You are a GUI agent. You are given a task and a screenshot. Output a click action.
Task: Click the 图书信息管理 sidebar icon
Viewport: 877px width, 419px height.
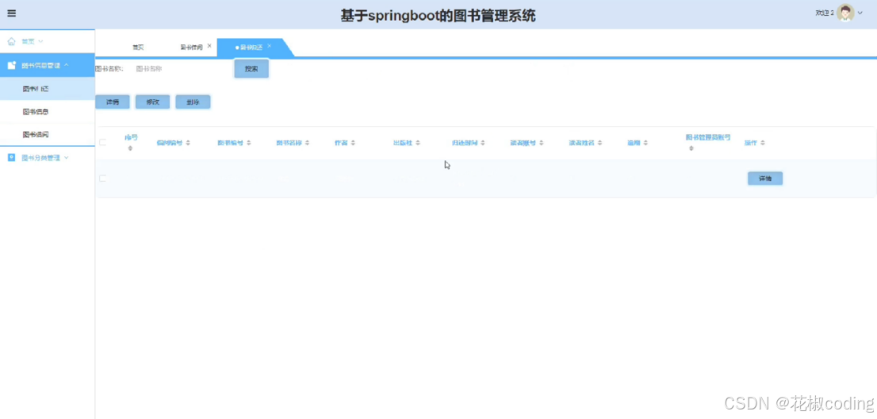pos(11,65)
